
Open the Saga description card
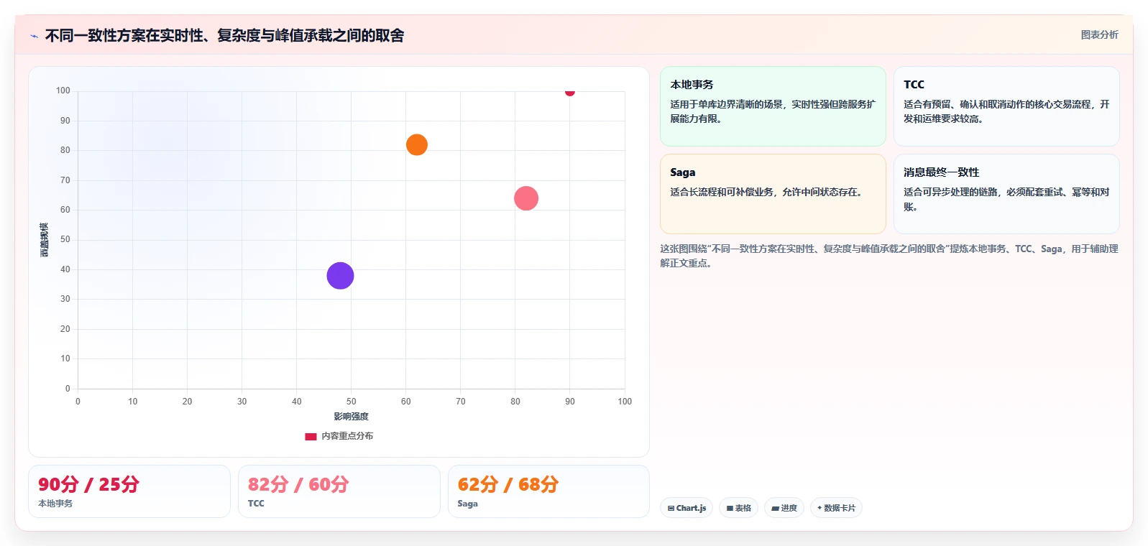[773, 194]
